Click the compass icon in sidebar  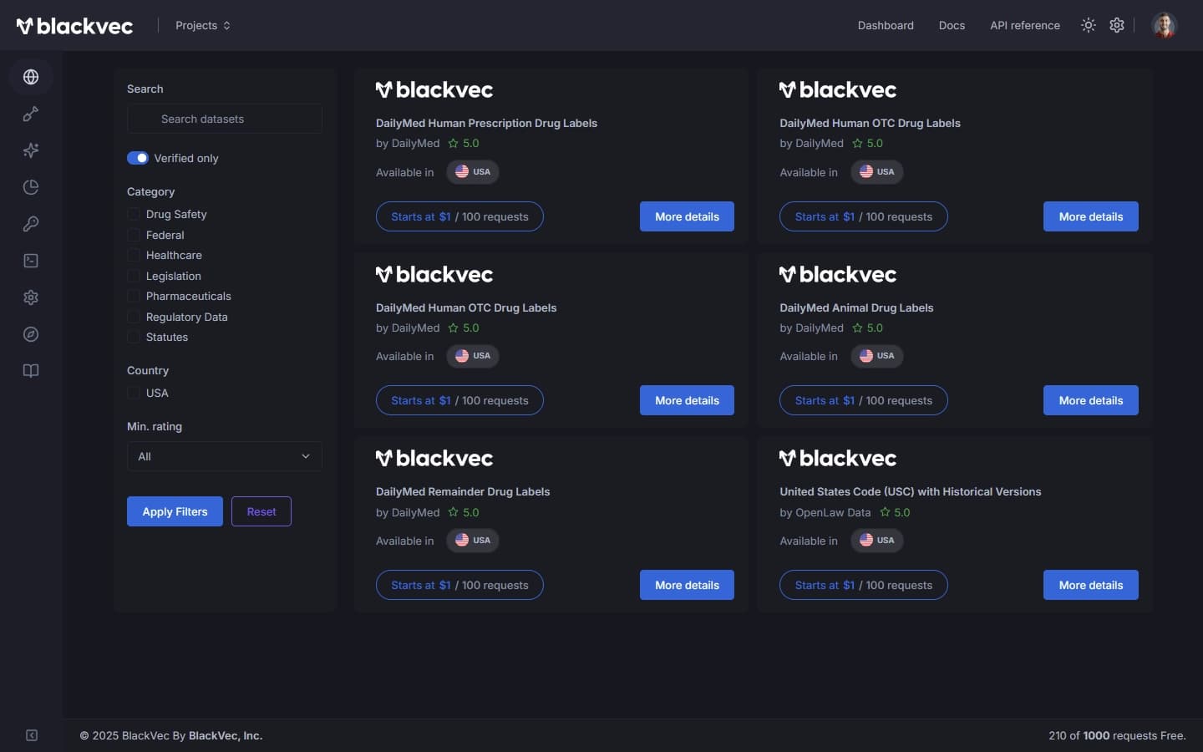31,334
